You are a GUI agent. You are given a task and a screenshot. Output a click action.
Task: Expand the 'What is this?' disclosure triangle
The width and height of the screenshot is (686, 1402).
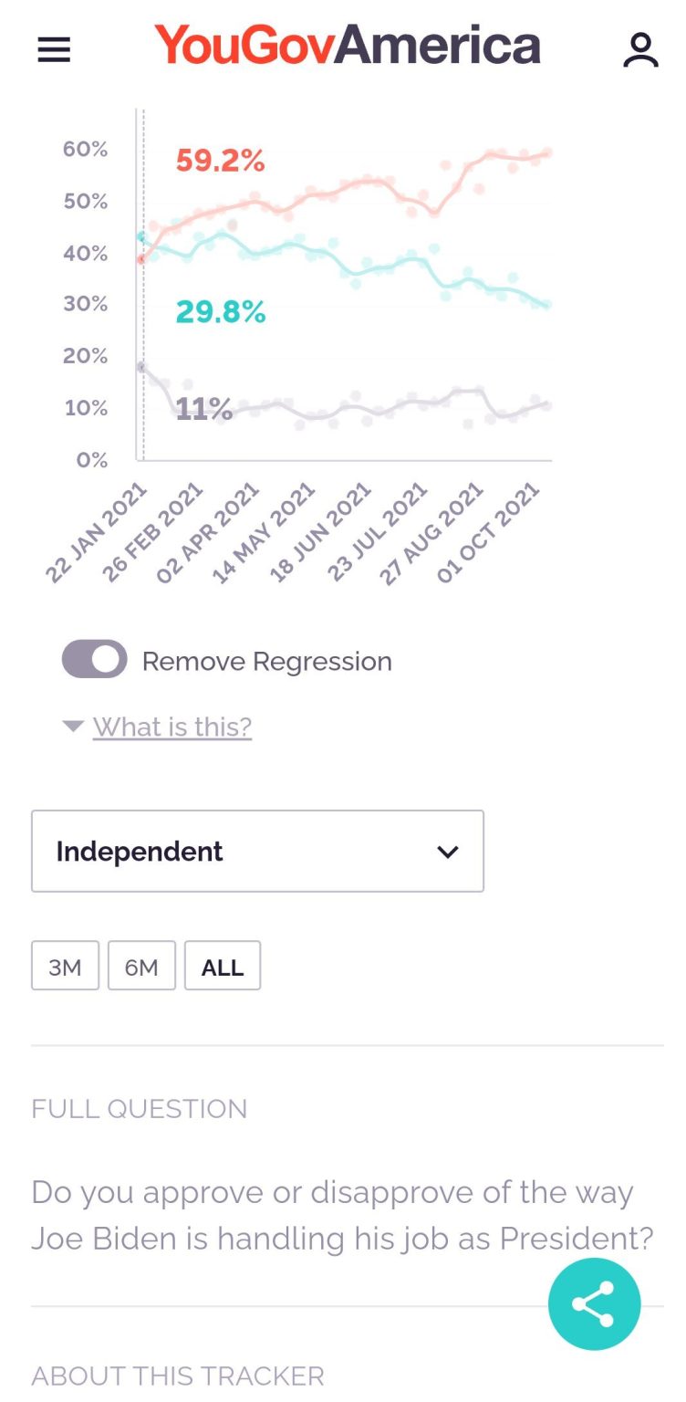(x=73, y=727)
